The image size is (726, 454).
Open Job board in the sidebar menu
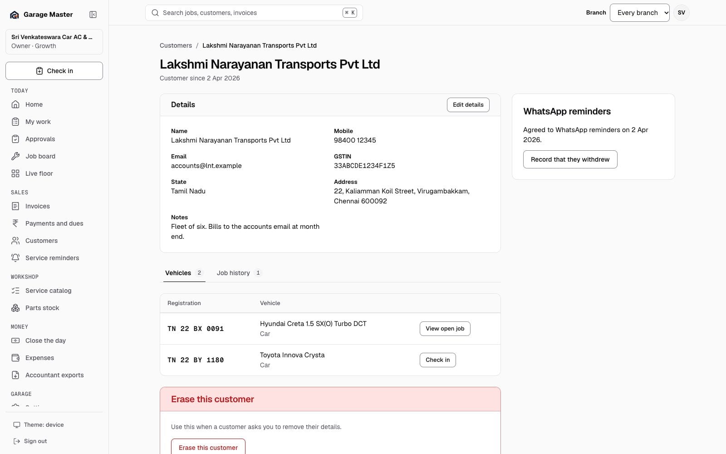[54, 156]
